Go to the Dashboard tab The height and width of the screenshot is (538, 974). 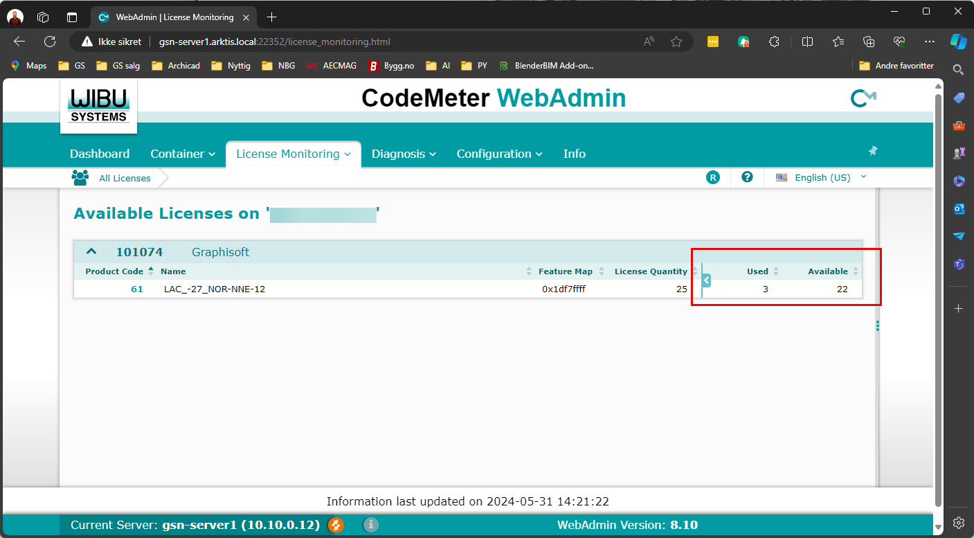click(100, 154)
